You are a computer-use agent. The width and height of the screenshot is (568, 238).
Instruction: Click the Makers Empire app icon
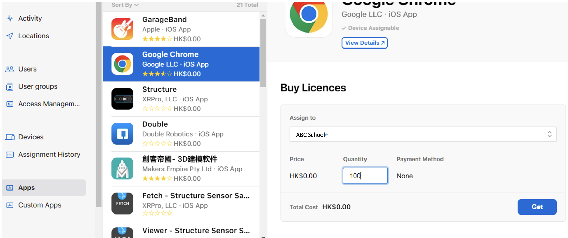(122, 169)
